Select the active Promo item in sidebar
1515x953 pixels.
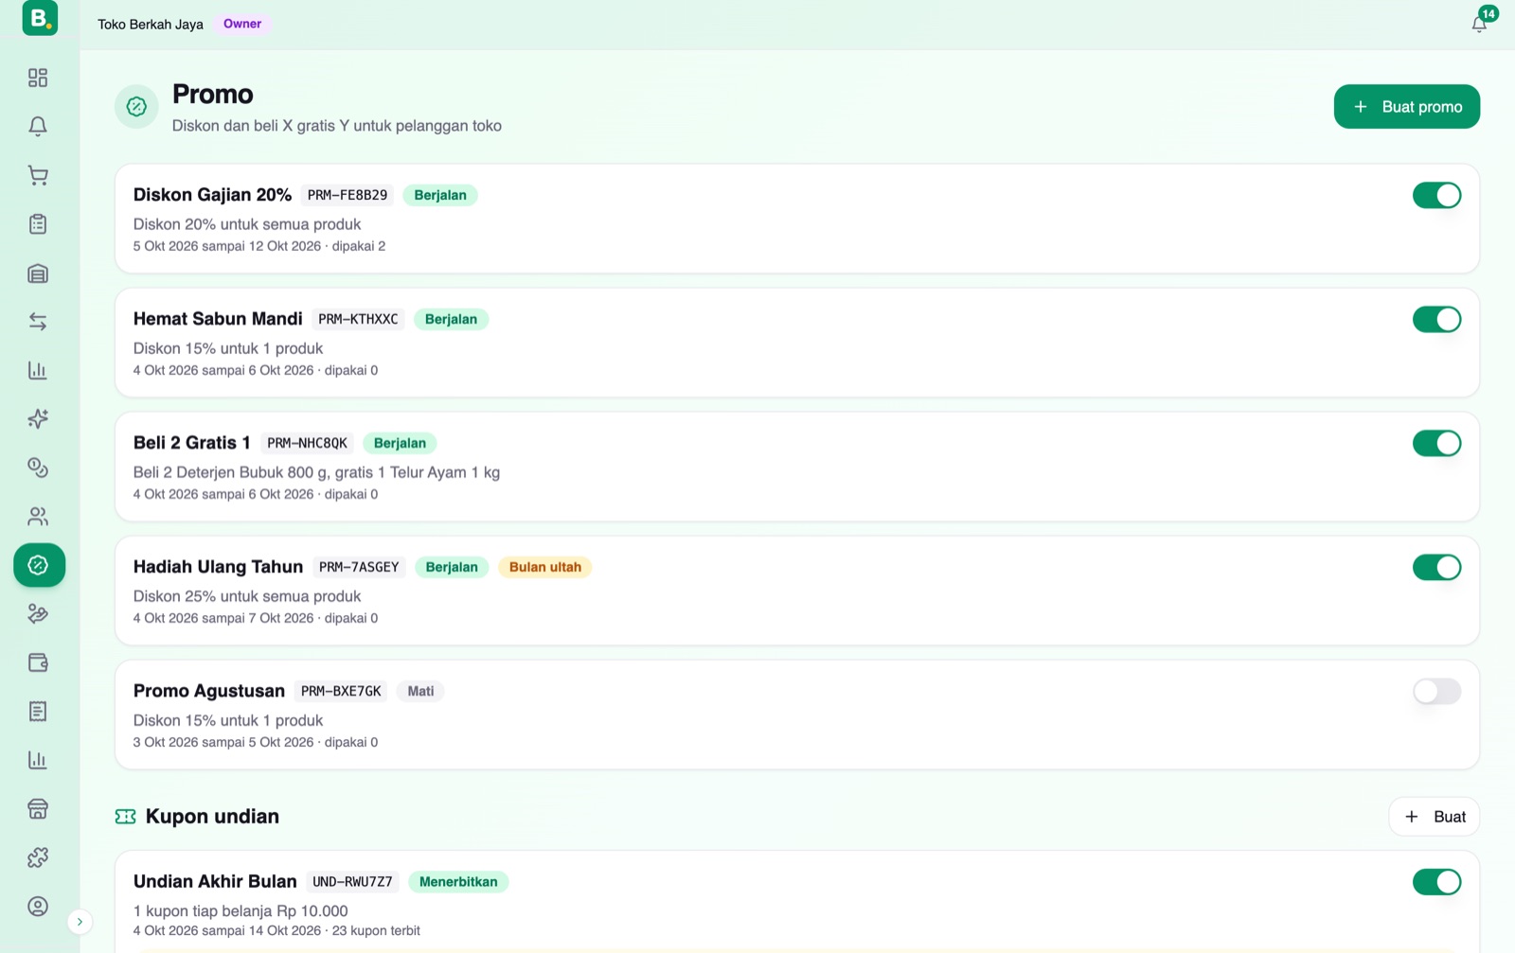coord(39,565)
